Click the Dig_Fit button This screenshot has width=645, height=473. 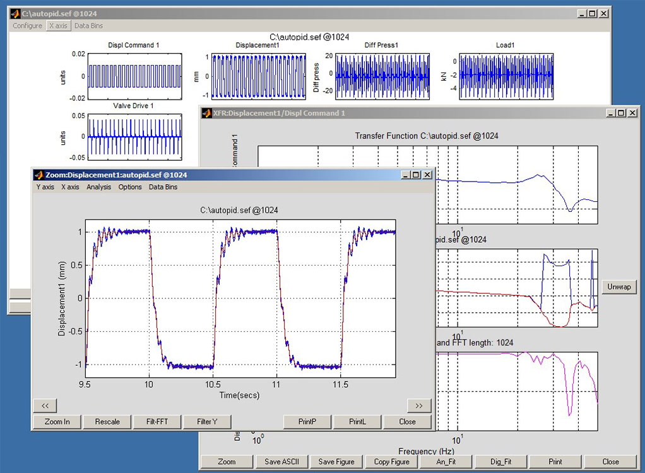click(500, 462)
